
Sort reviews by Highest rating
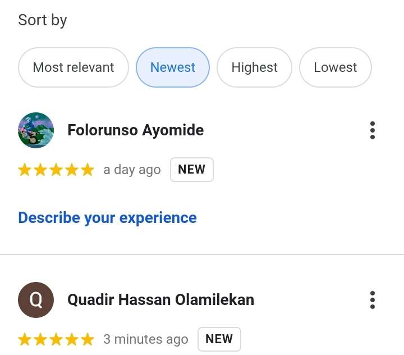tap(254, 67)
